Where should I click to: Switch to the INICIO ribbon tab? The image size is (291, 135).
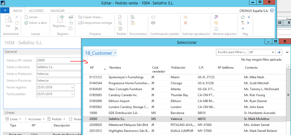point(17,11)
